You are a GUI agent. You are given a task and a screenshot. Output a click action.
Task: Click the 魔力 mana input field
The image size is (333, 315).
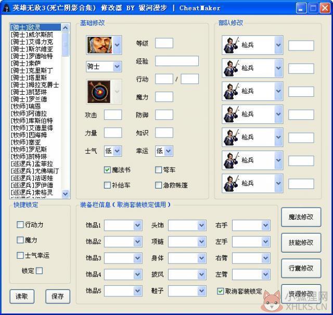164,97
